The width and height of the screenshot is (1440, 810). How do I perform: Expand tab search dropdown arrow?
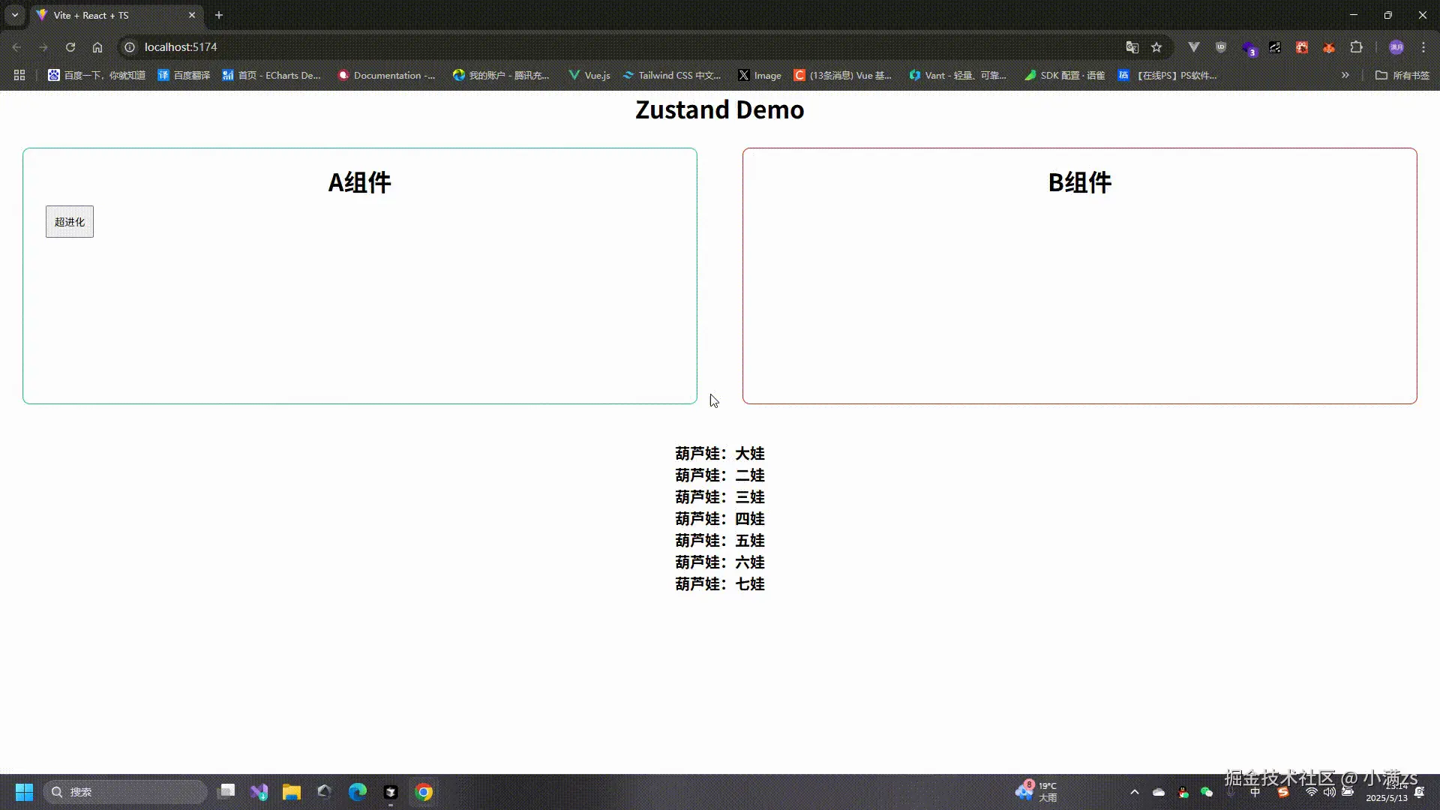click(15, 15)
